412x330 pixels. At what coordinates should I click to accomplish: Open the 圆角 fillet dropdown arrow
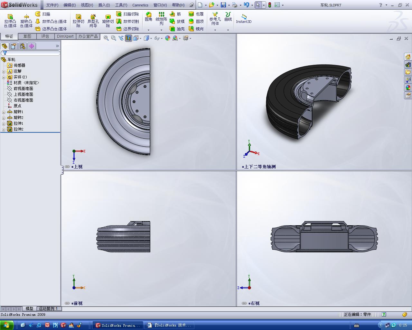[x=148, y=30]
